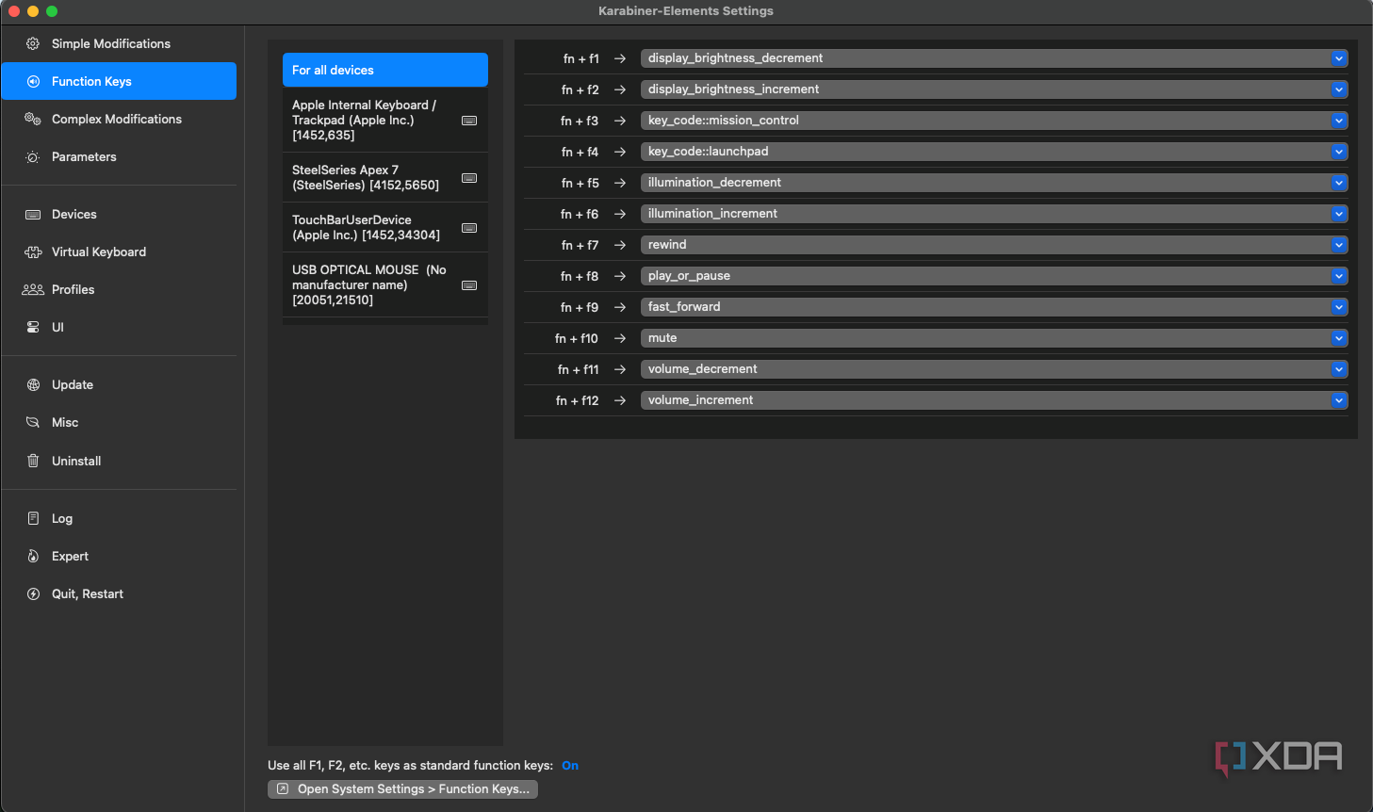Click keyboard icon beside SteelSeries Apex 7
This screenshot has width=1373, height=812.
coord(469,178)
